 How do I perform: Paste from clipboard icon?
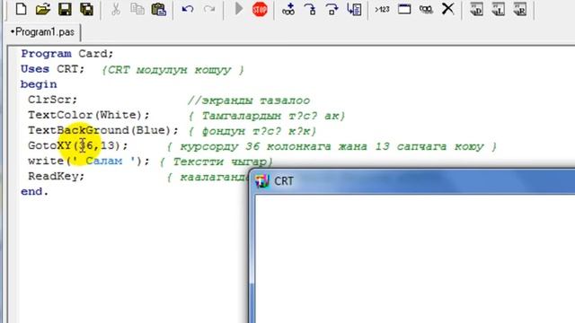tap(159, 9)
